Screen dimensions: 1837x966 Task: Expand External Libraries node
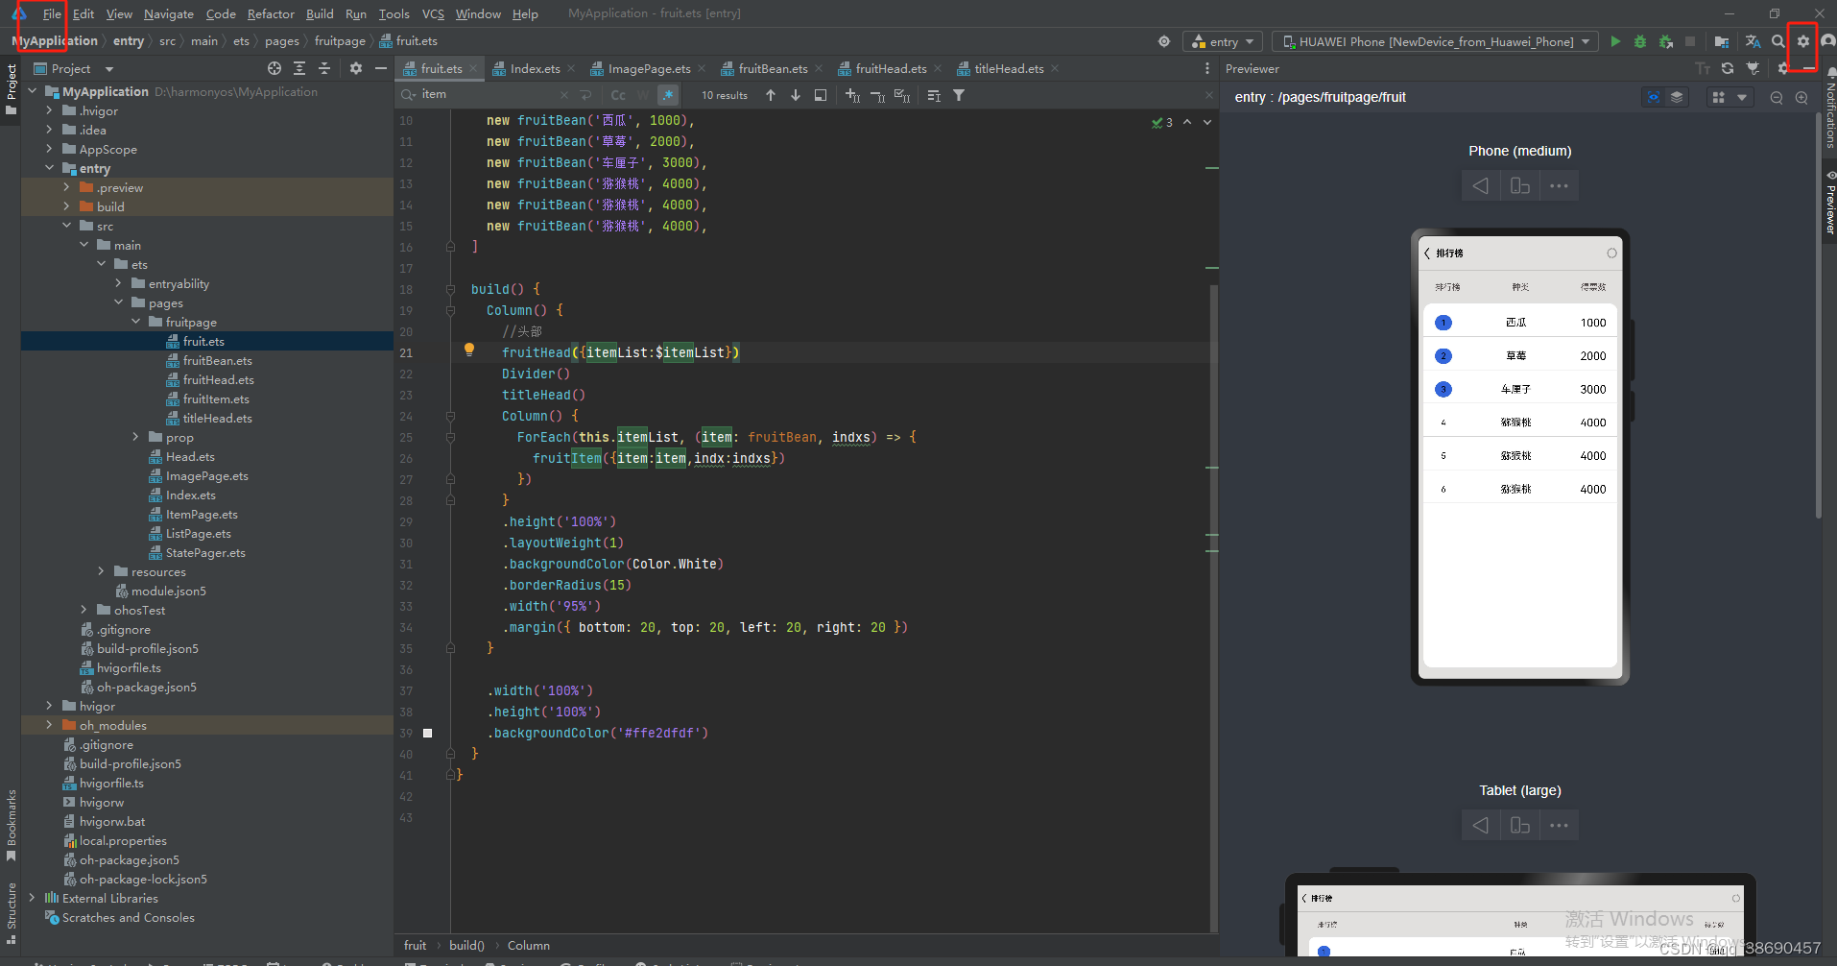32,898
